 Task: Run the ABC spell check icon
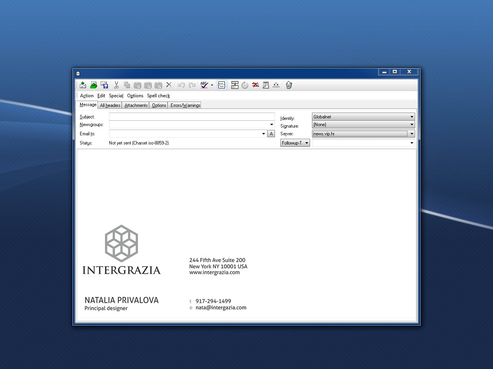tap(204, 85)
